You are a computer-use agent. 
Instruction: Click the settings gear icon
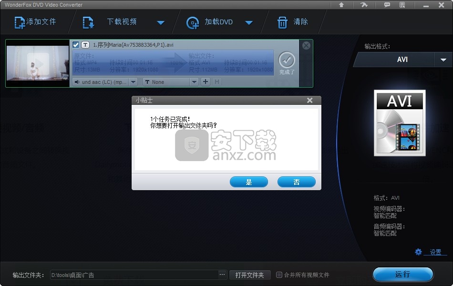(418, 252)
